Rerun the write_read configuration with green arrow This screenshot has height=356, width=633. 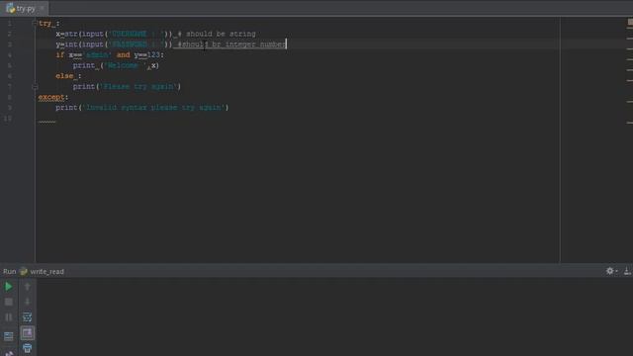8,287
